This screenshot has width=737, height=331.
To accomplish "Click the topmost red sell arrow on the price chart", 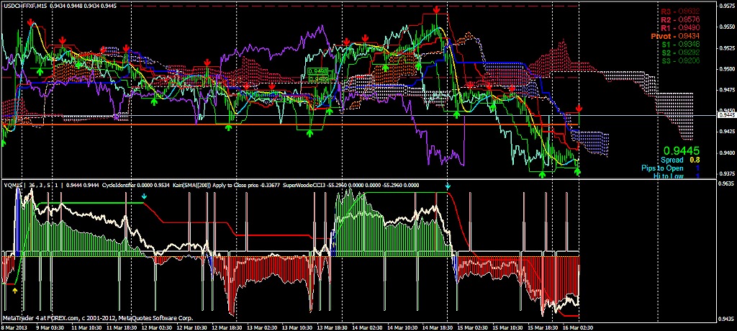I will point(437,9).
